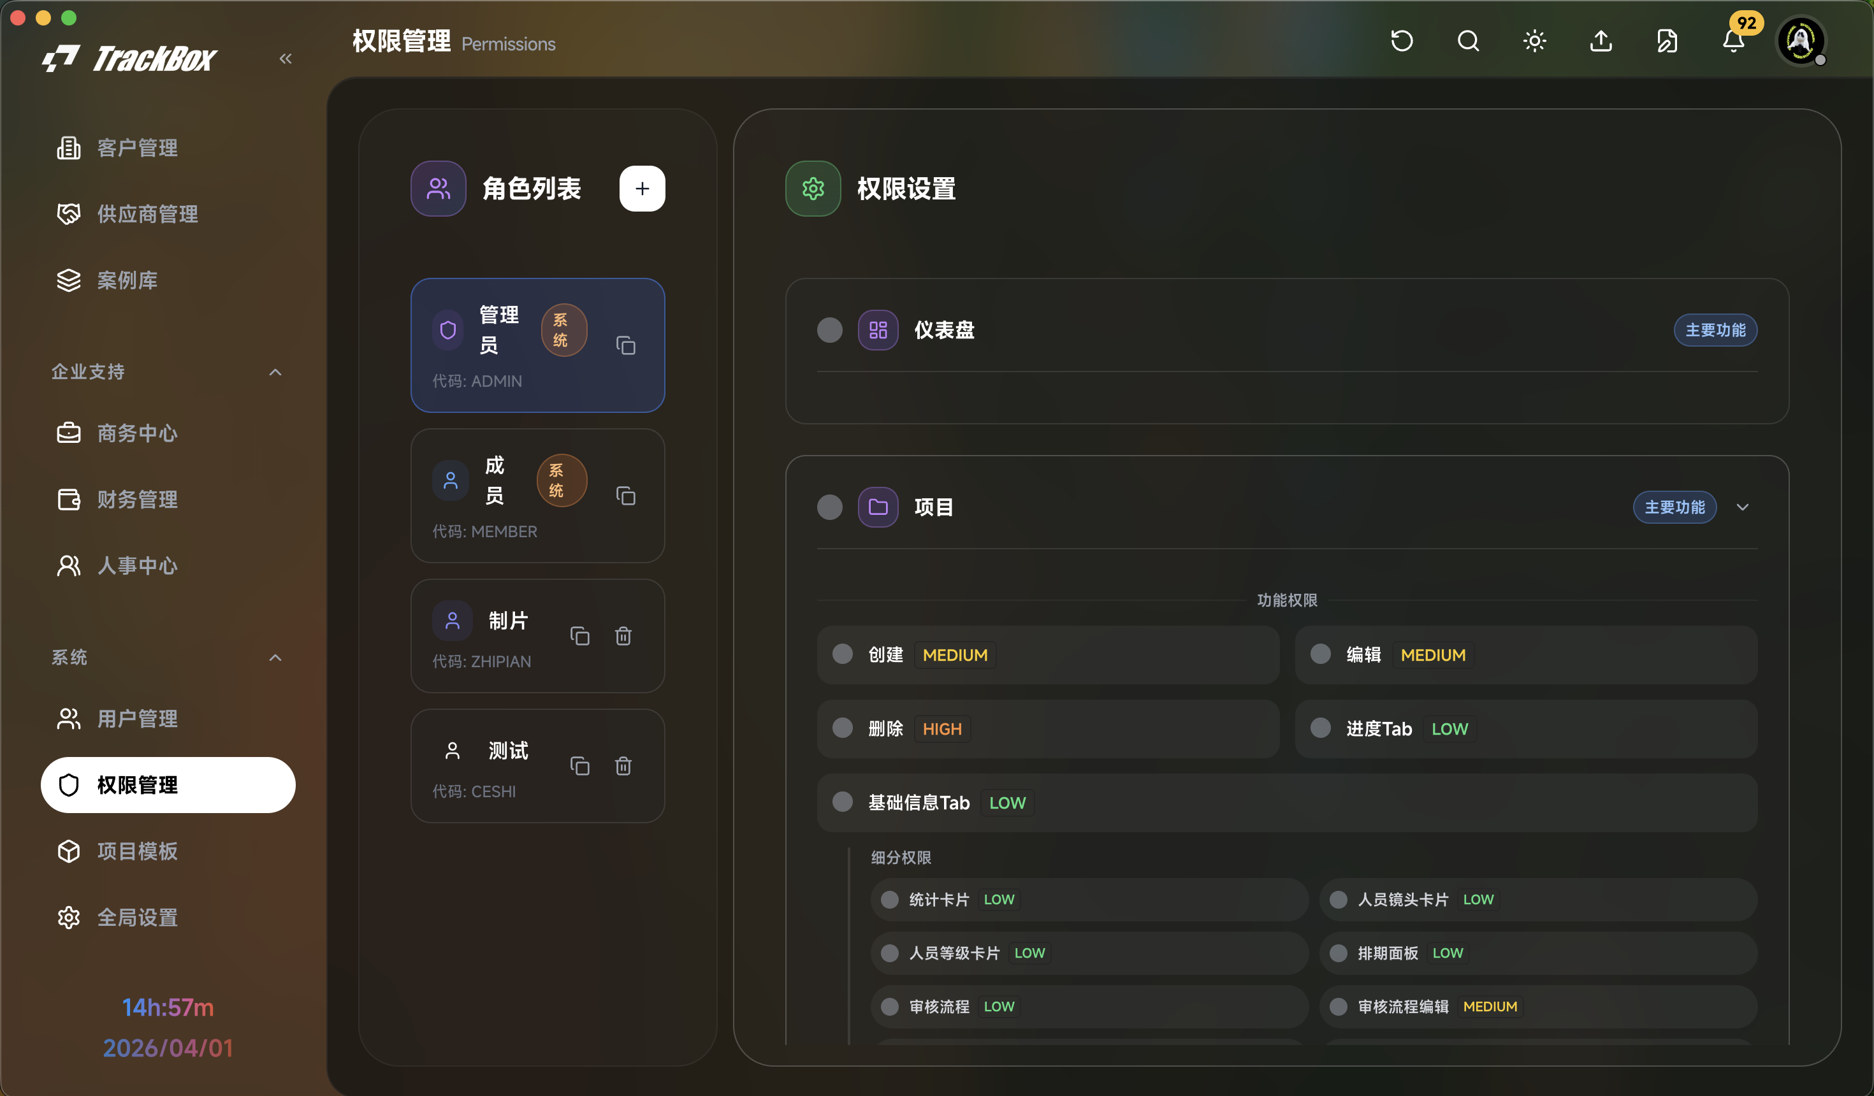Click the 主要功能 tag on 仪表盘
The height and width of the screenshot is (1096, 1874).
[1715, 330]
